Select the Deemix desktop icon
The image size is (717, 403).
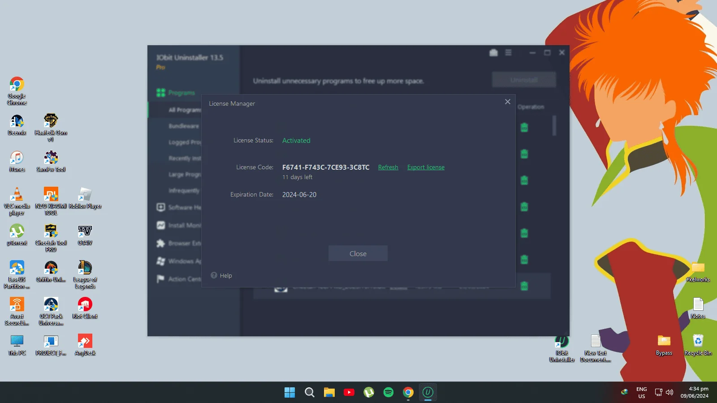tap(17, 124)
